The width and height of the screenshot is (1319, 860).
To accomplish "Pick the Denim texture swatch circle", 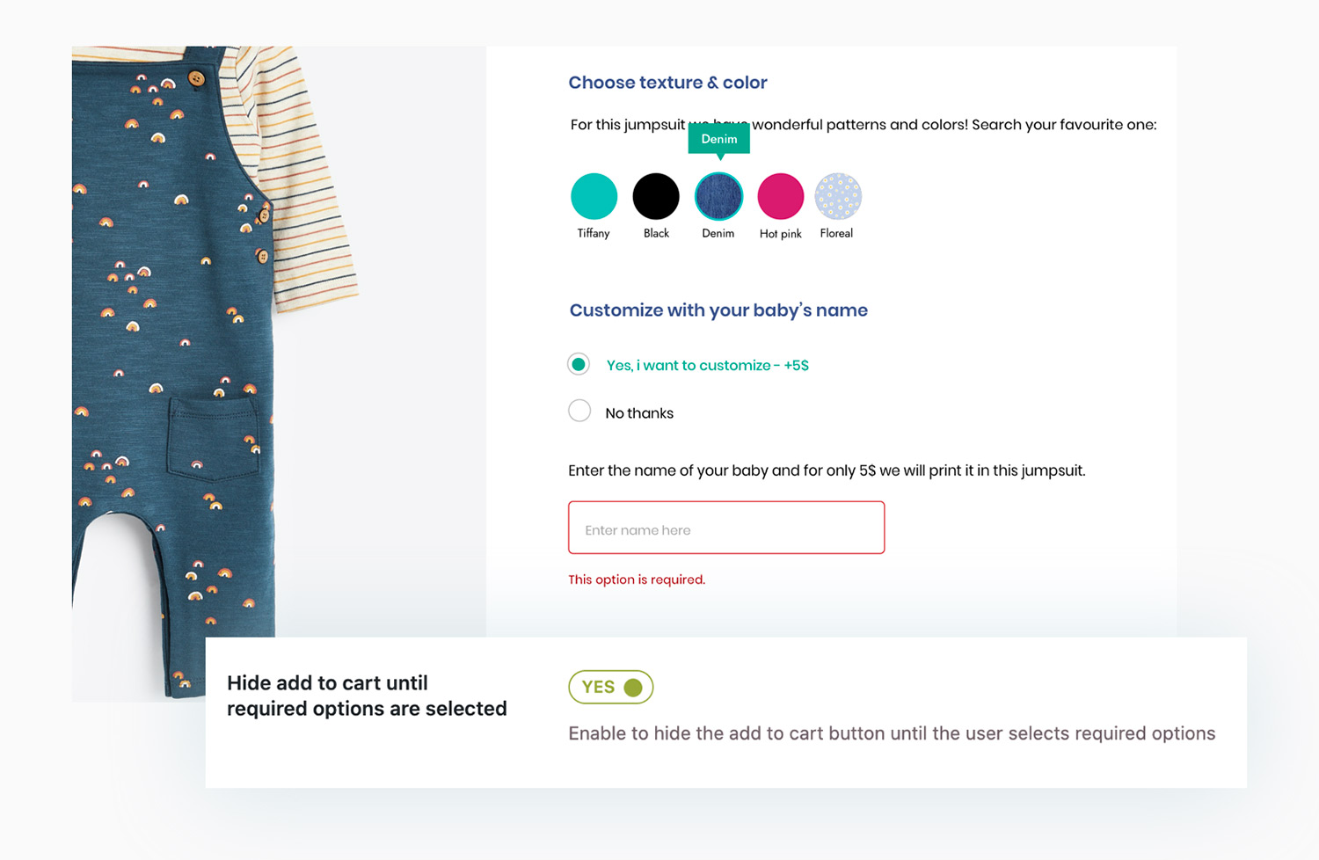I will (718, 196).
